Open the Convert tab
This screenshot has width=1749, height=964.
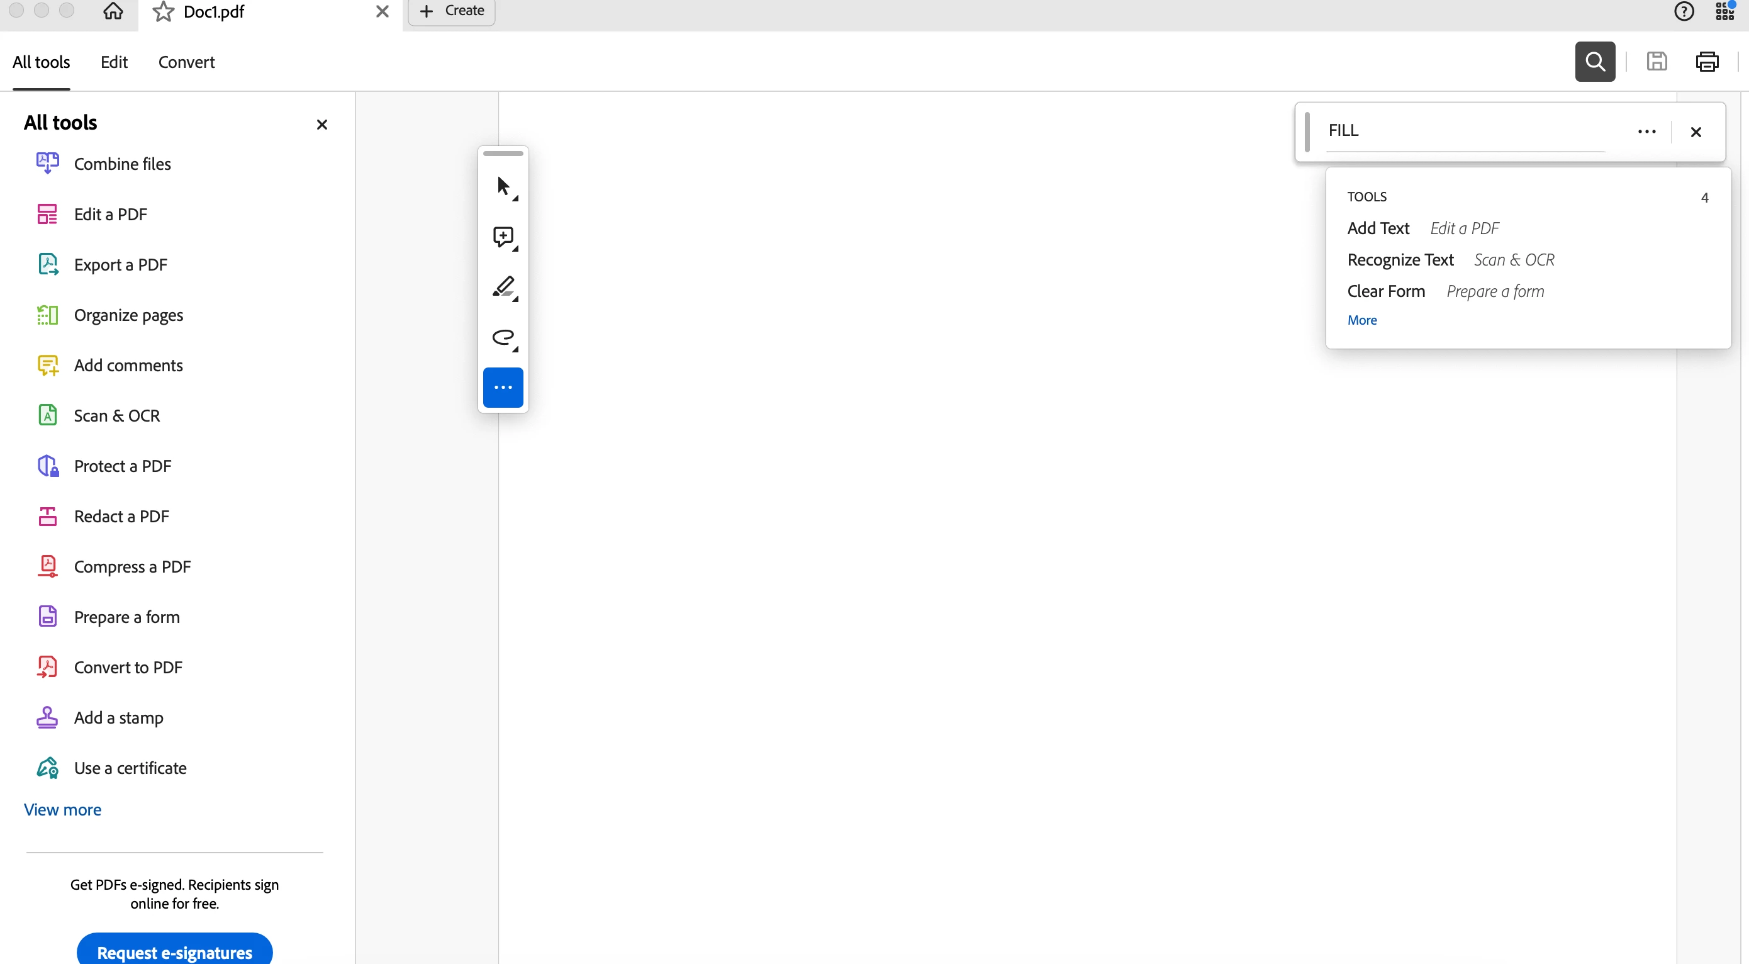point(186,62)
